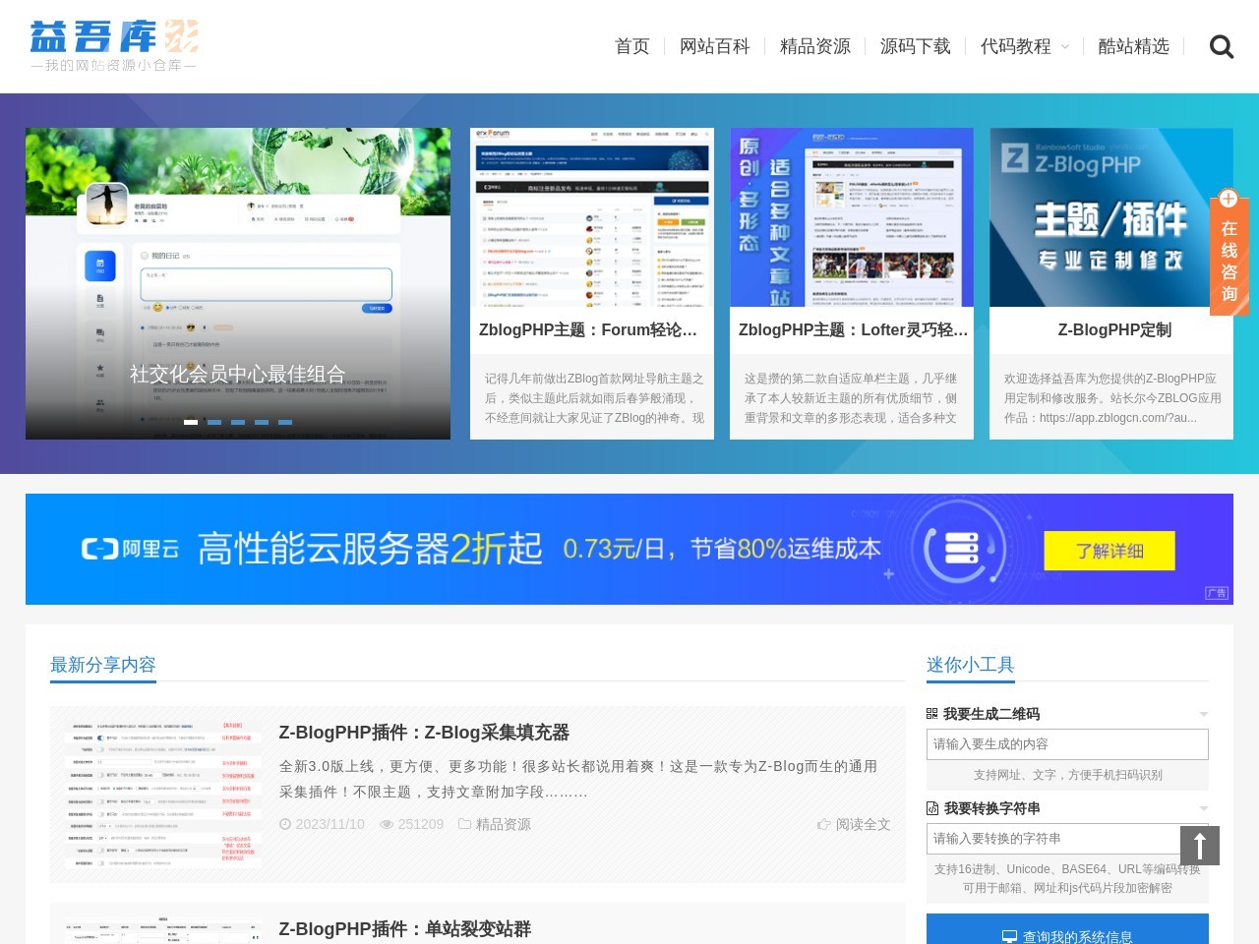Select the 最新分享内容 section heading
This screenshot has height=944, width=1259.
[103, 665]
